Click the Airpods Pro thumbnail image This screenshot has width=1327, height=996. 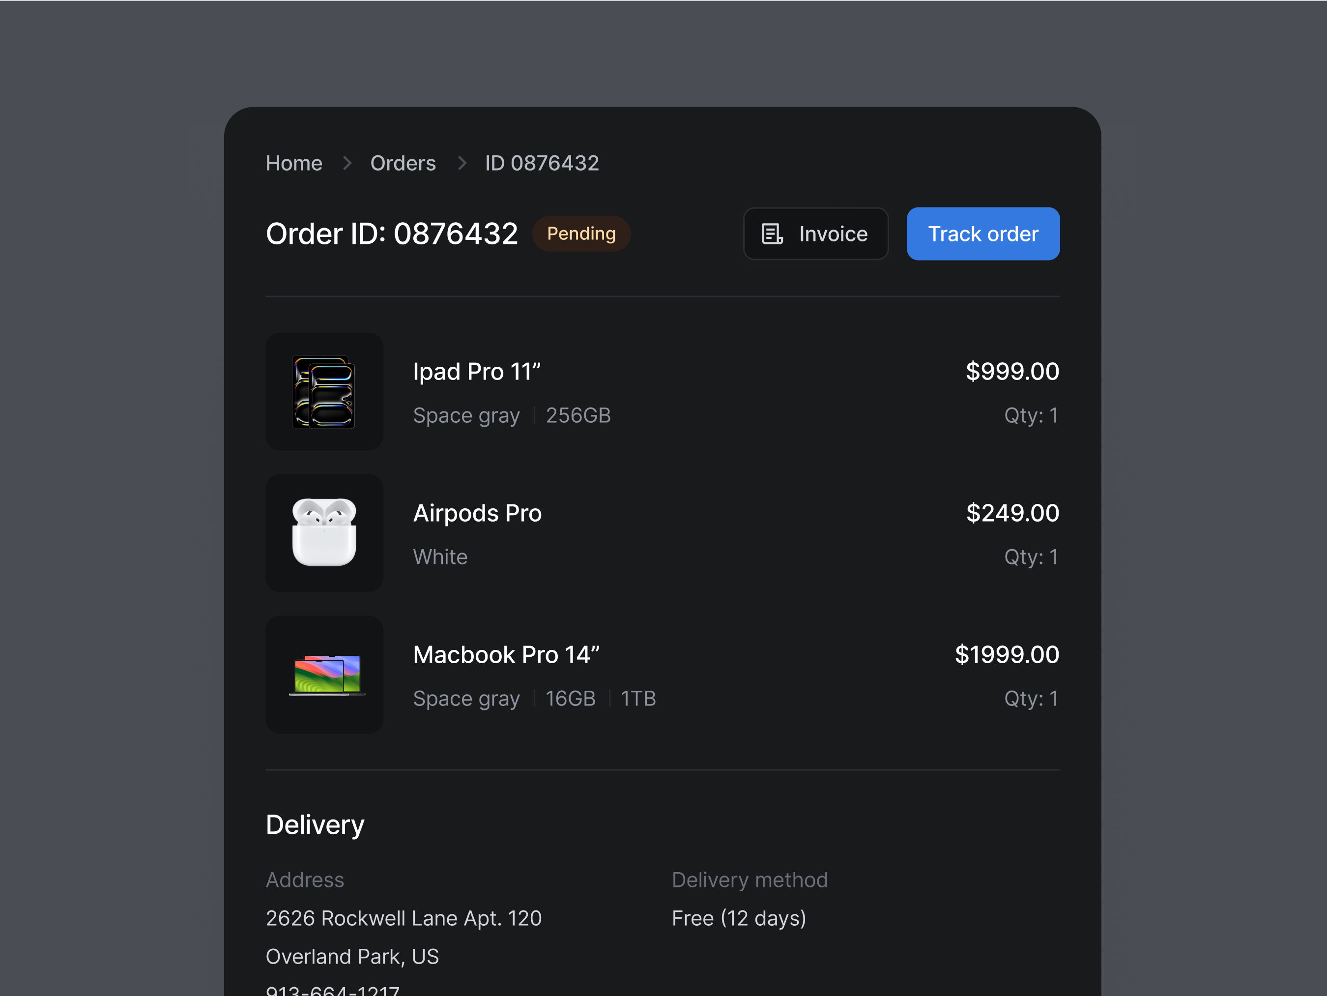coord(324,533)
